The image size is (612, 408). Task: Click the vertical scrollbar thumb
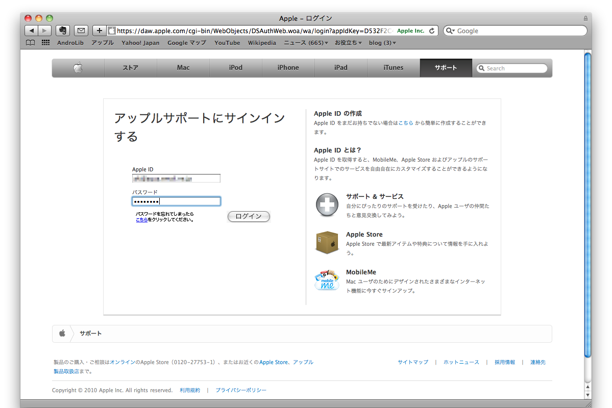588,205
